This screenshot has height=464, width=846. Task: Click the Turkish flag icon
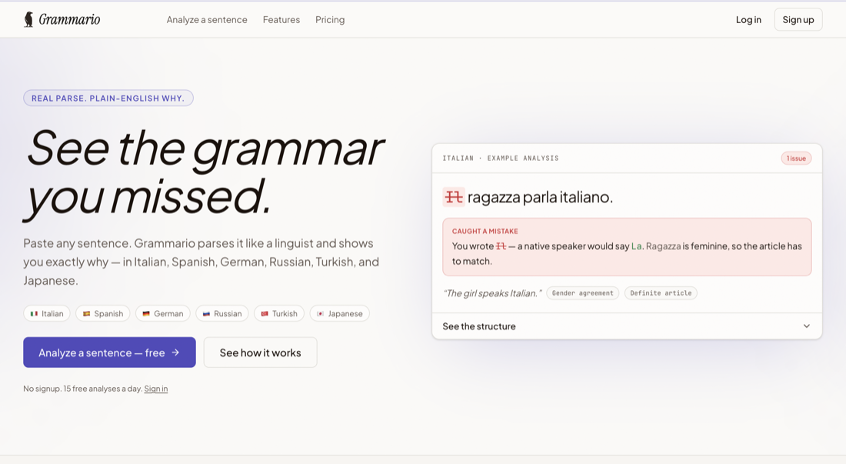pos(265,313)
